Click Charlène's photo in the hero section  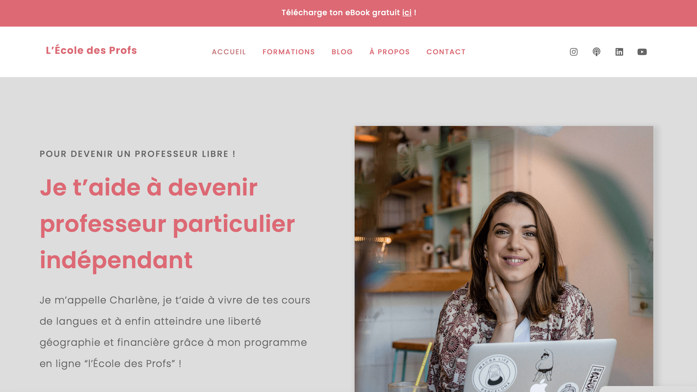click(x=504, y=259)
